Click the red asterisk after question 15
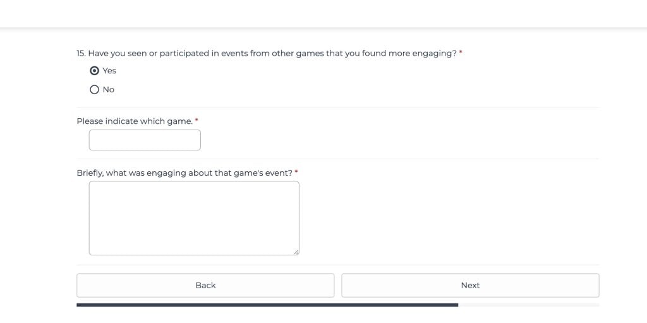The width and height of the screenshot is (647, 323). (461, 53)
